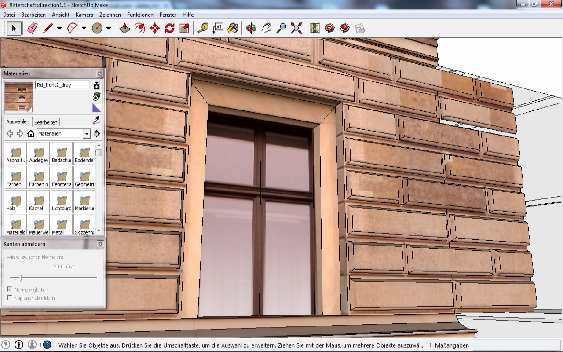Toggle the Normale glätten checkbox
The width and height of the screenshot is (563, 352).
10,290
